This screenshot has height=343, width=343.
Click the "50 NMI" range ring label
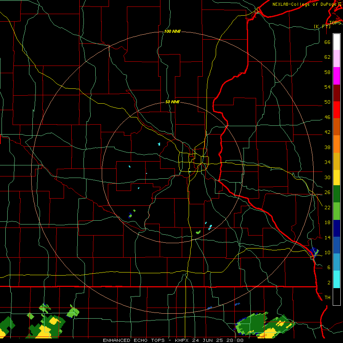click(172, 102)
